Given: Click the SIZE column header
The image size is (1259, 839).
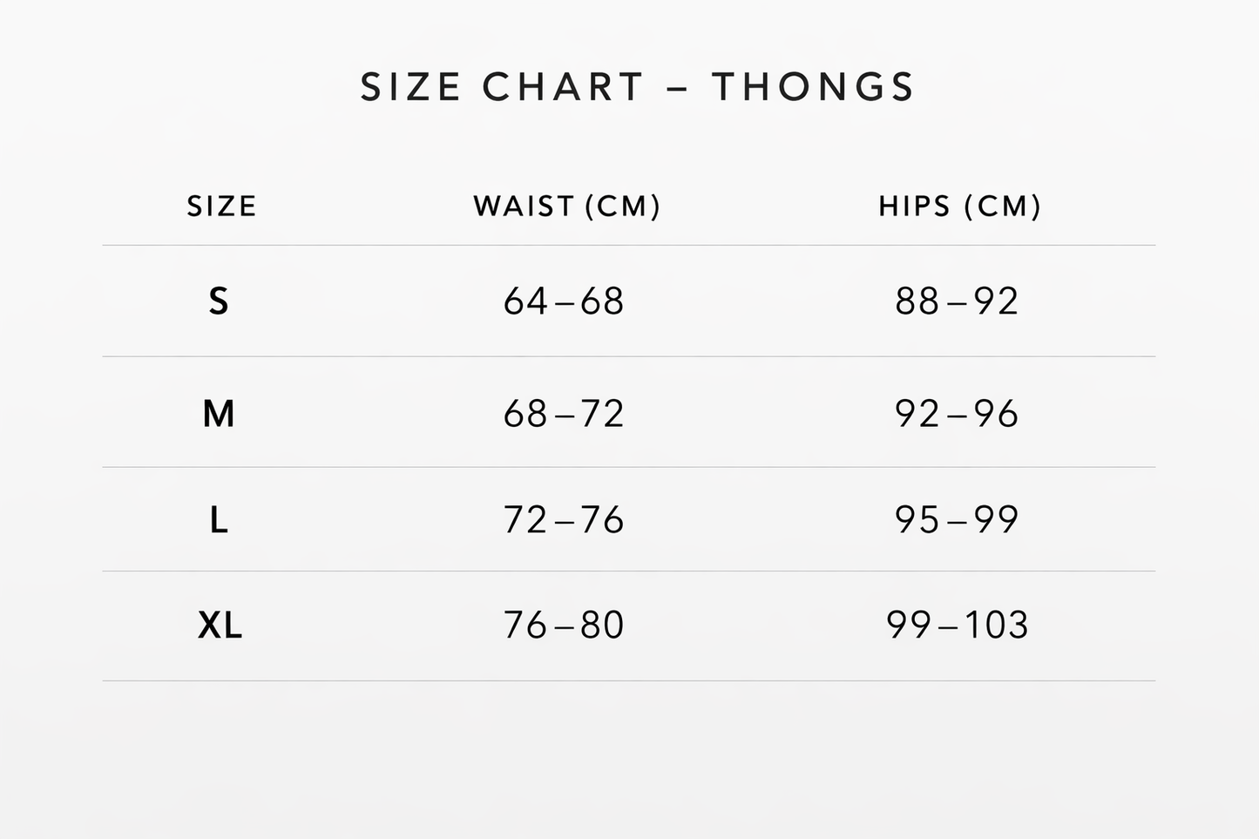Looking at the screenshot, I should [x=222, y=206].
